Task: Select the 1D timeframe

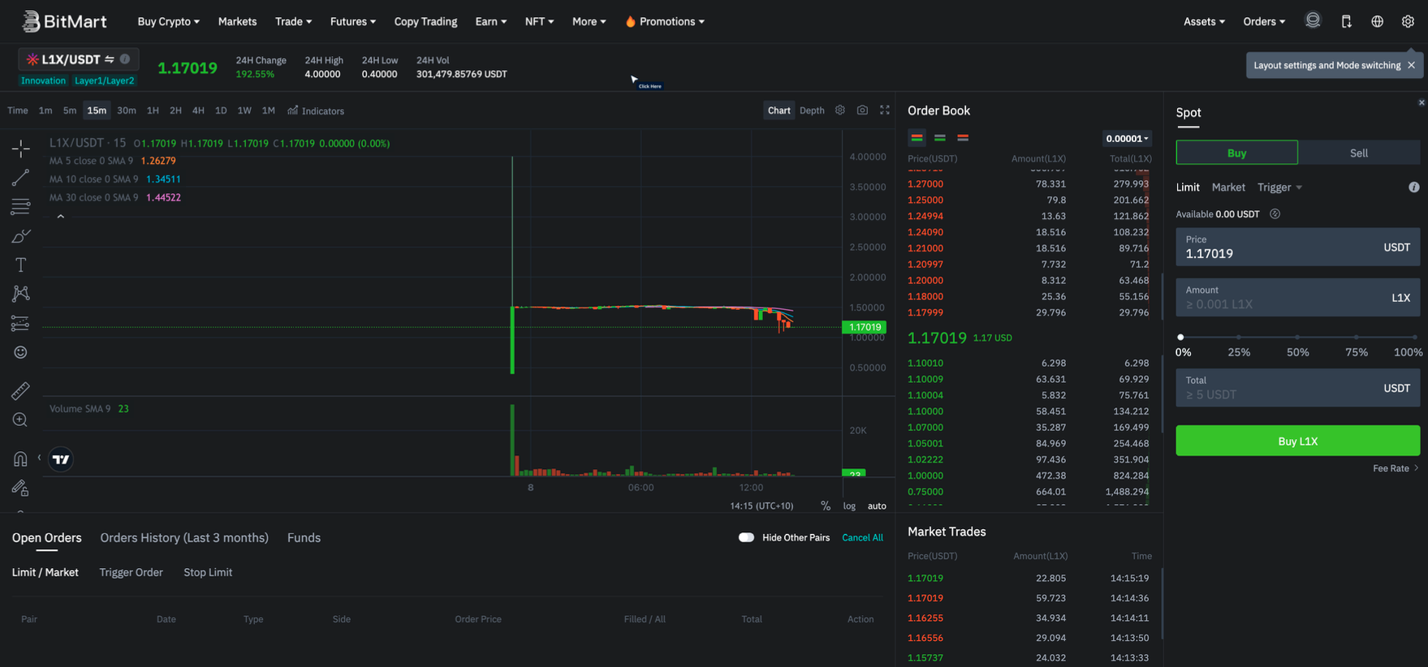Action: (x=221, y=110)
